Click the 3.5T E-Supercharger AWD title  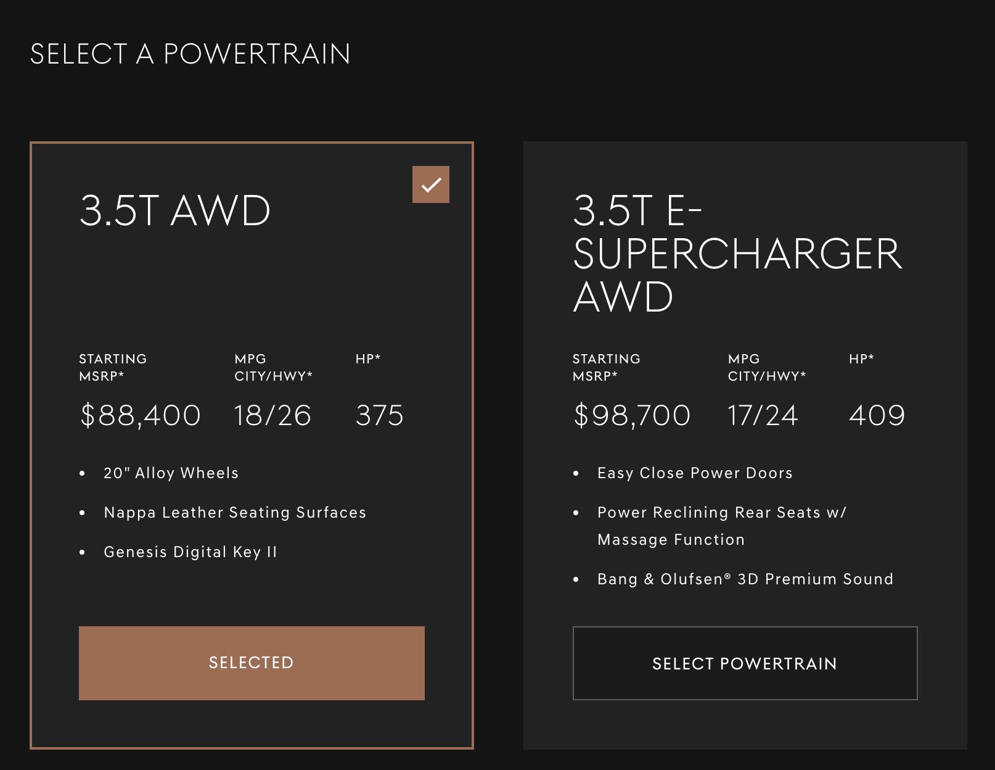pyautogui.click(x=737, y=253)
